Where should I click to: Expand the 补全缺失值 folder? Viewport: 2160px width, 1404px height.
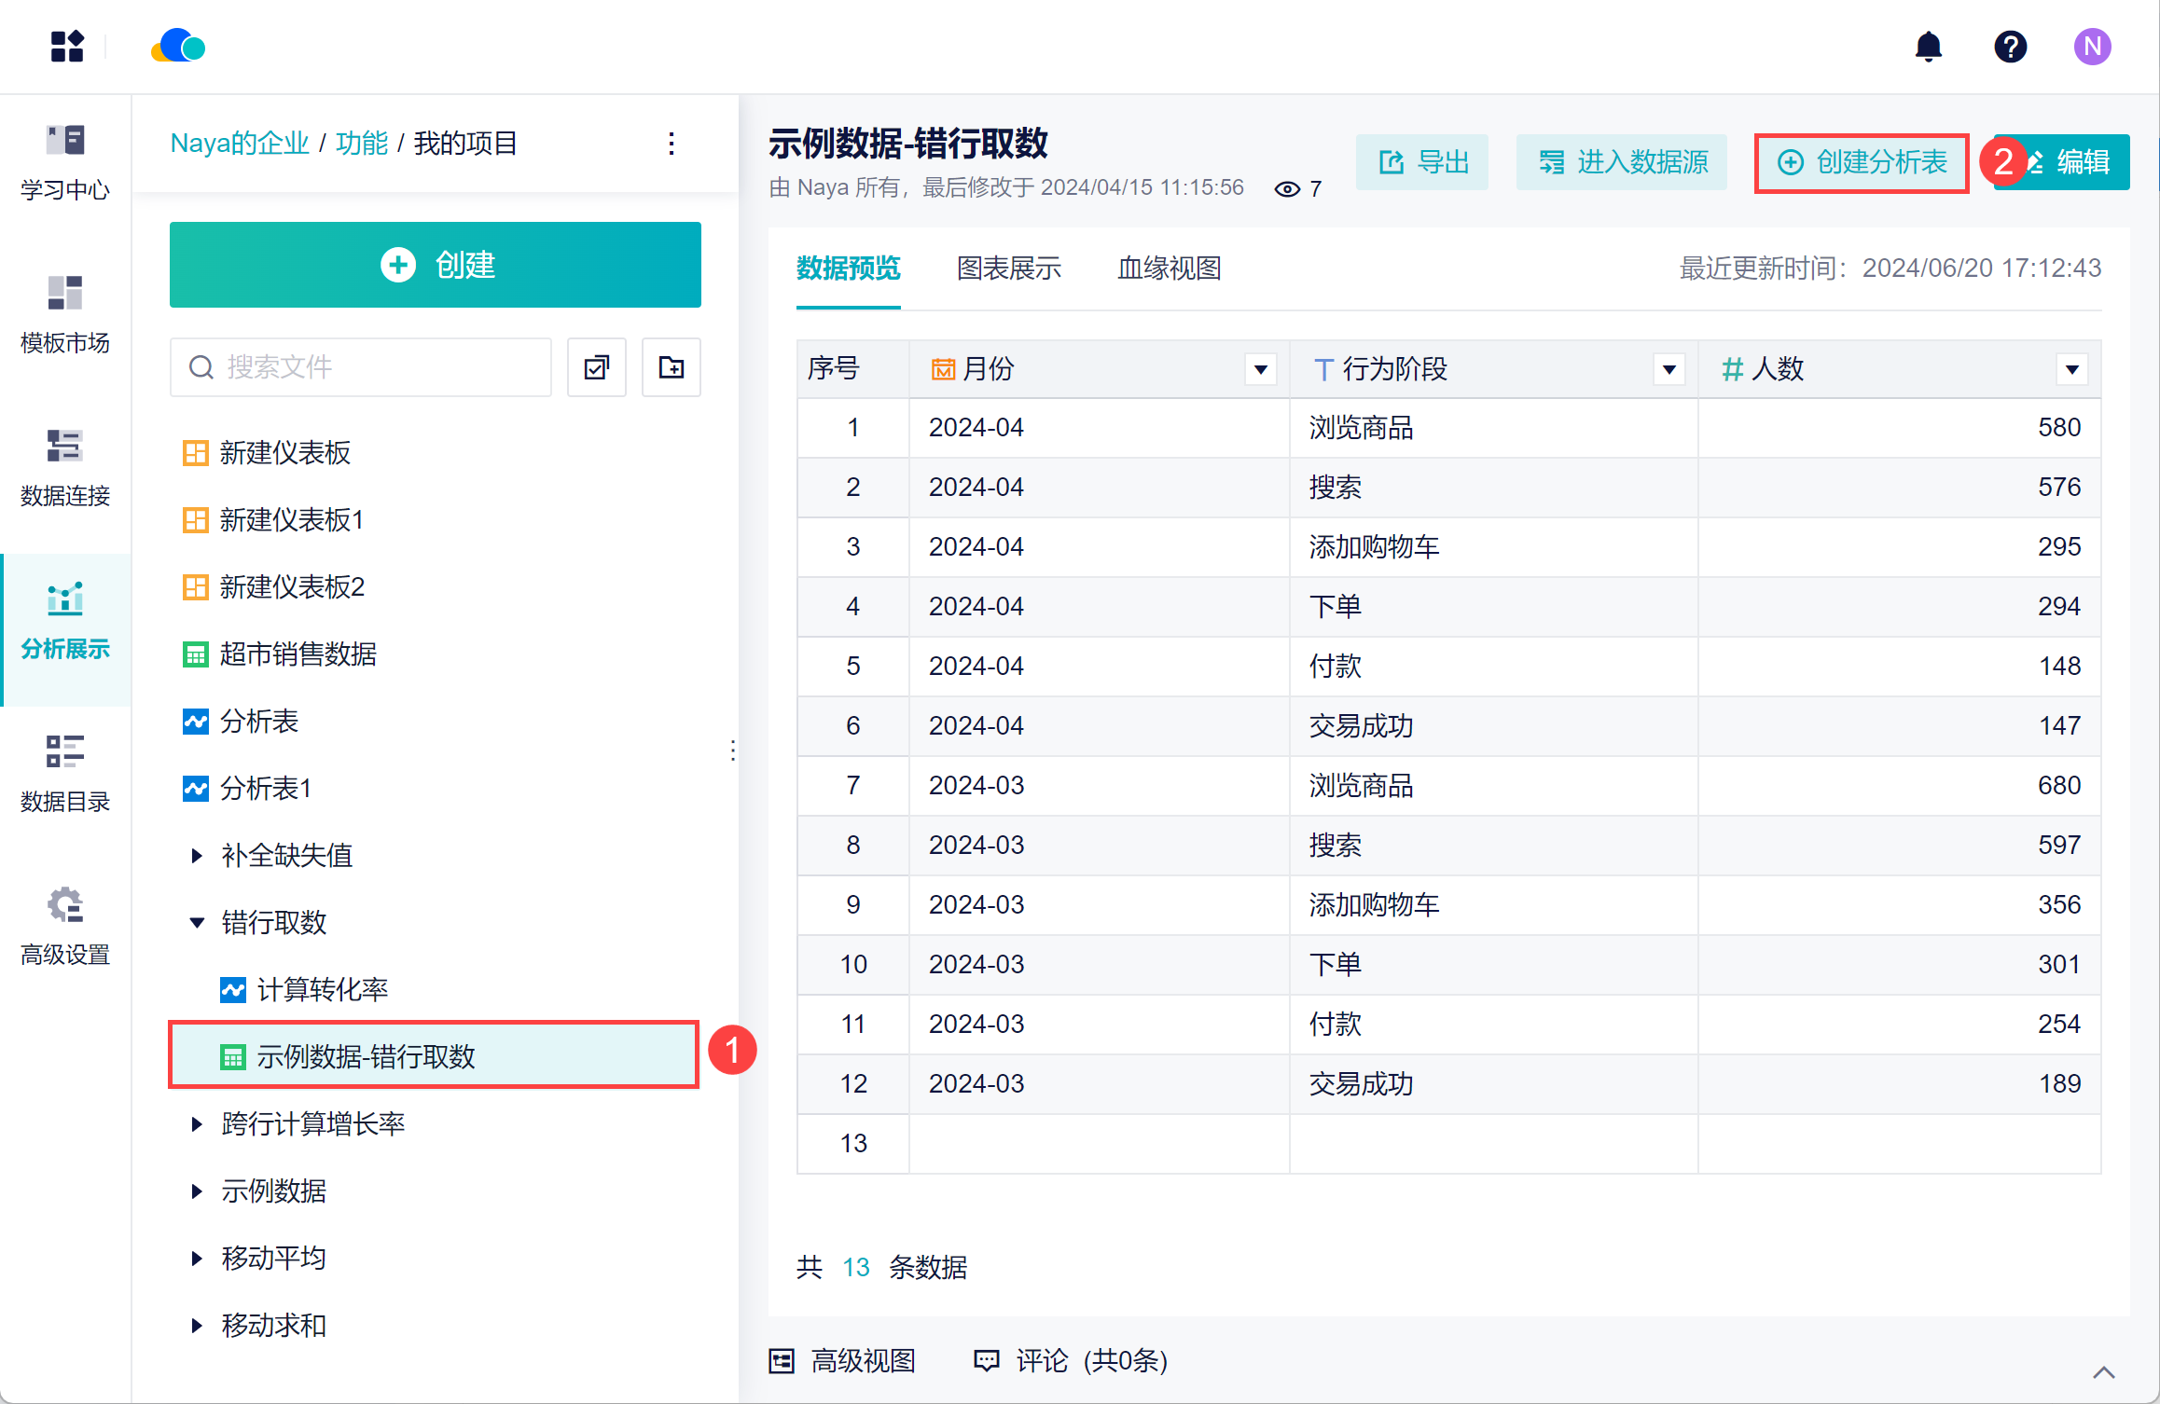(197, 855)
